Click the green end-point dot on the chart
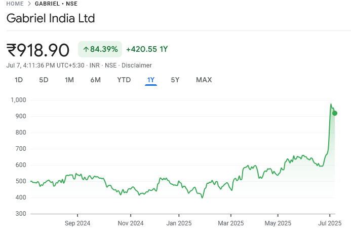This screenshot has width=351, height=232. (335, 113)
